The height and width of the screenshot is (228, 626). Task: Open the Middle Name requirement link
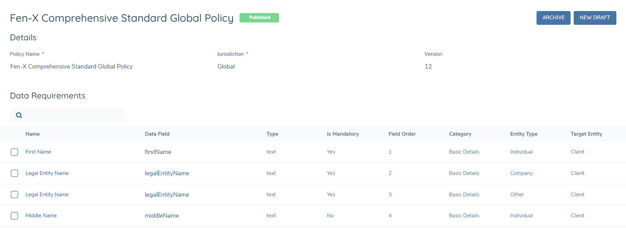point(41,216)
